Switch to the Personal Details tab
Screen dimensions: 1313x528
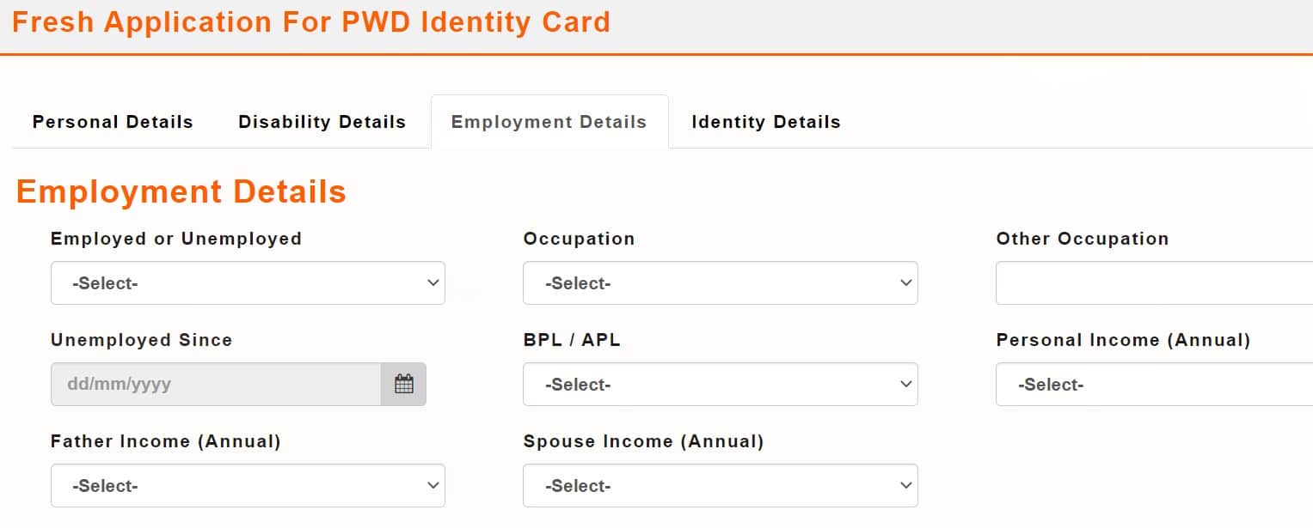point(112,121)
